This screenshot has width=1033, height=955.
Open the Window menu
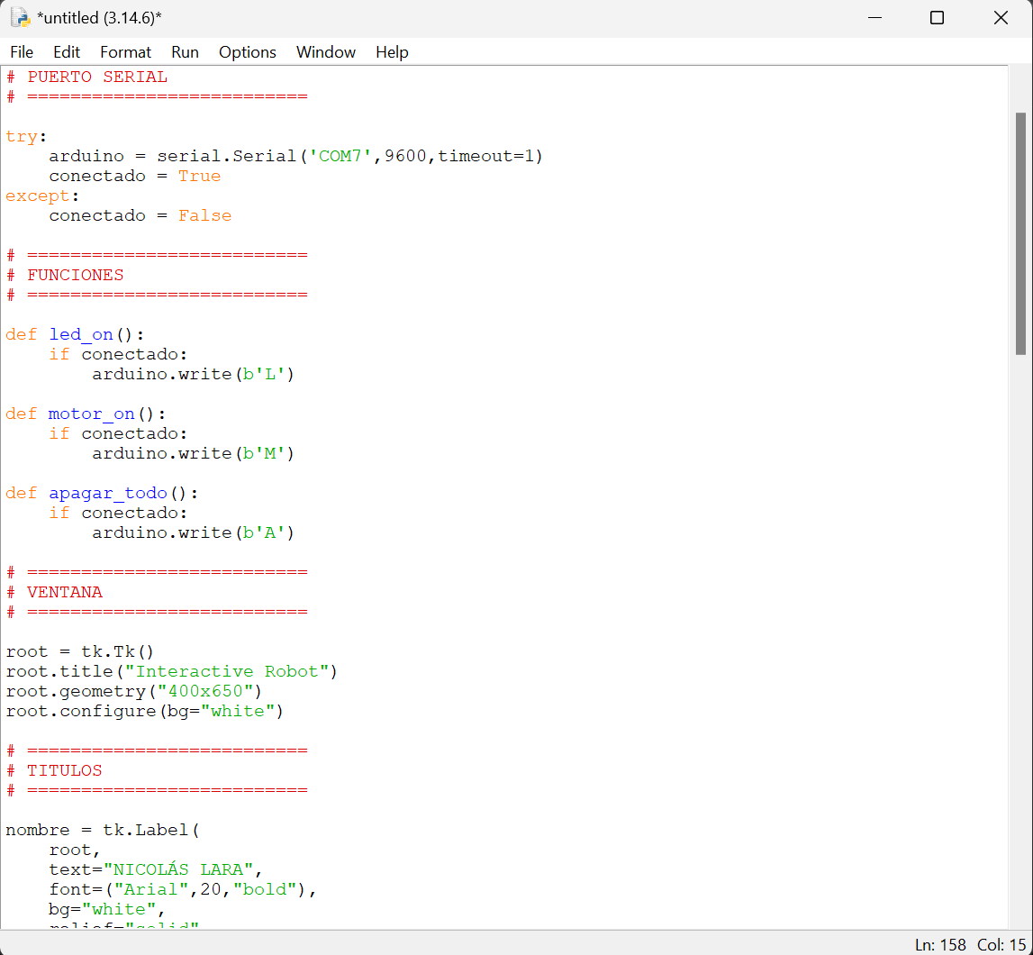[325, 52]
